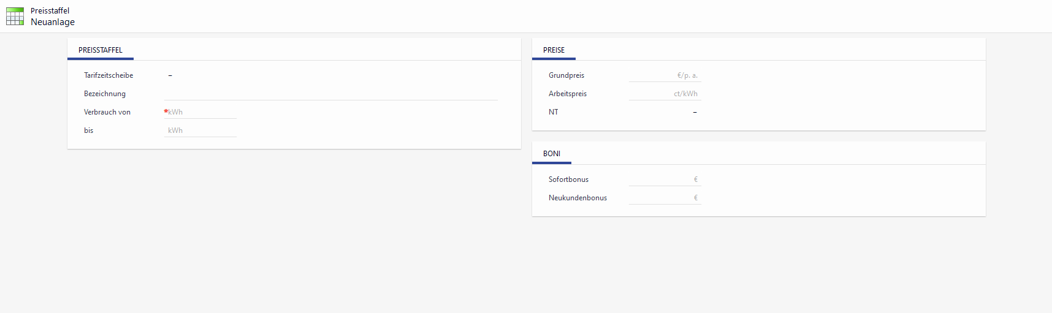This screenshot has height=313, width=1052.
Task: Focus the Bezeichnung text input field
Action: (330, 94)
